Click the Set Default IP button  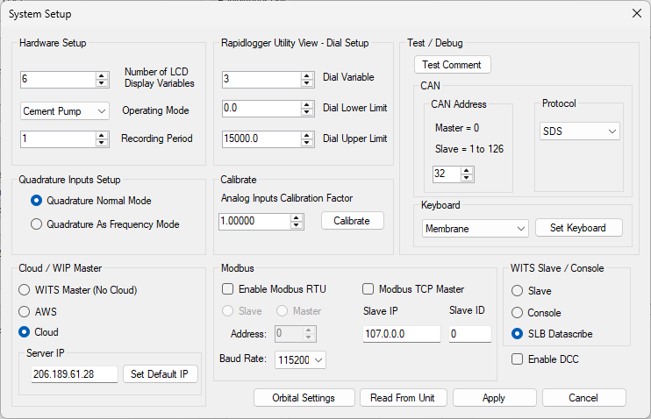(x=160, y=374)
